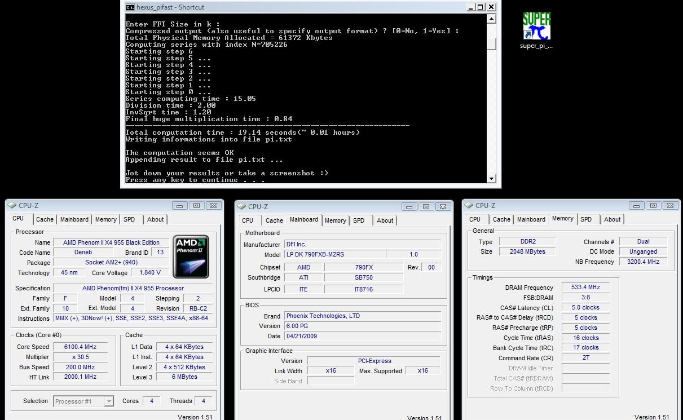
Task: Click the DC Mode value Unganged
Action: pyautogui.click(x=643, y=252)
